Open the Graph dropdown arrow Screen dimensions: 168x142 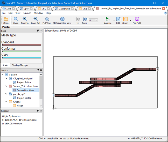point(130,20)
